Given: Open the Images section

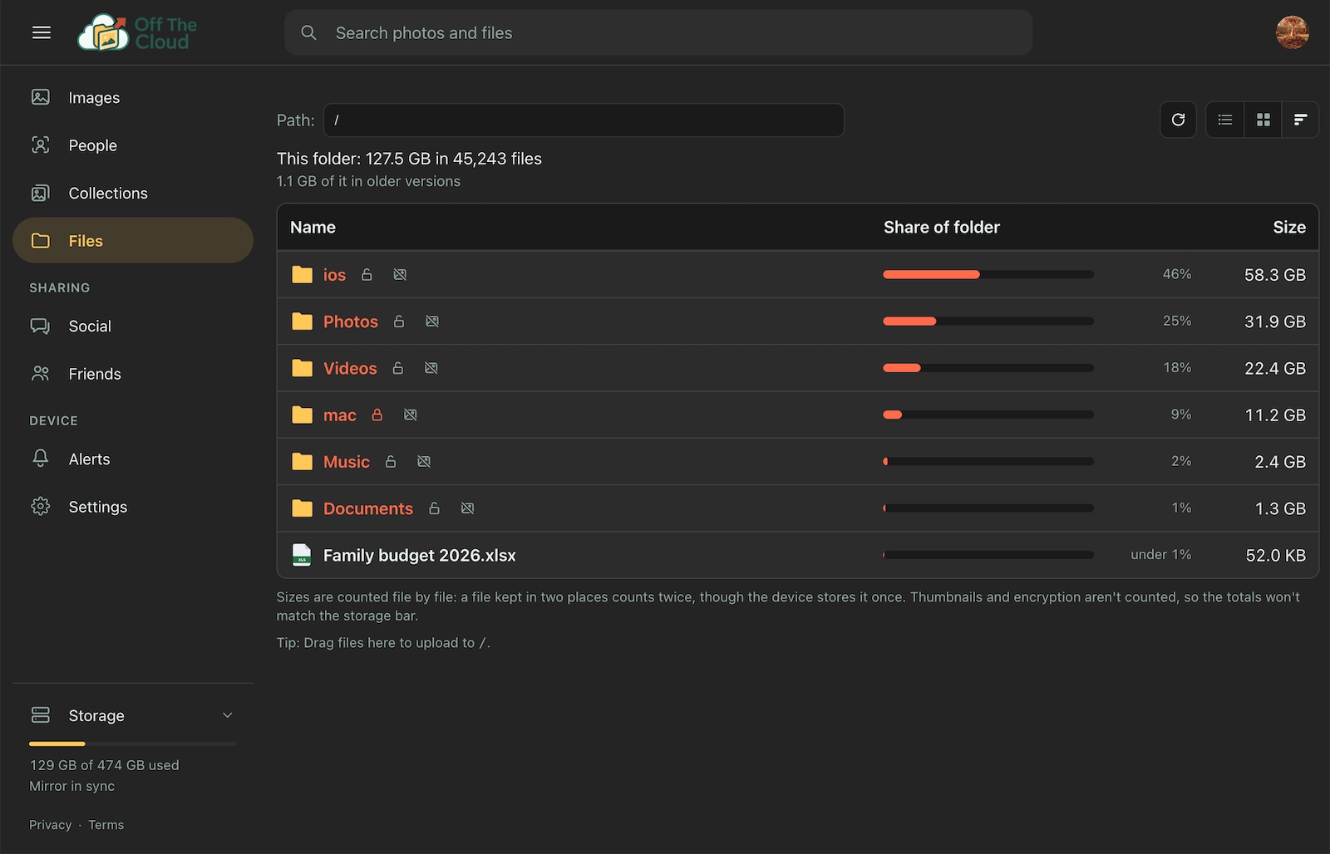Looking at the screenshot, I should [133, 97].
